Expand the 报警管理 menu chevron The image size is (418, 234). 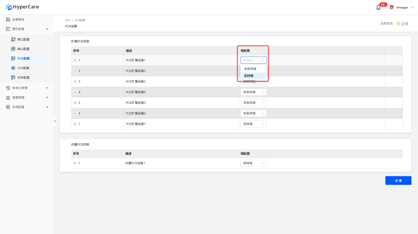click(x=47, y=98)
